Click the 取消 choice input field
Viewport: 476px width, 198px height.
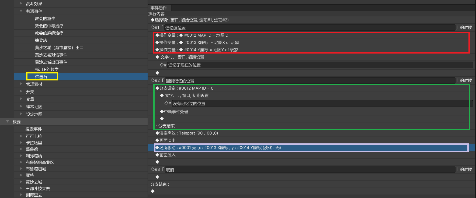tap(309, 170)
